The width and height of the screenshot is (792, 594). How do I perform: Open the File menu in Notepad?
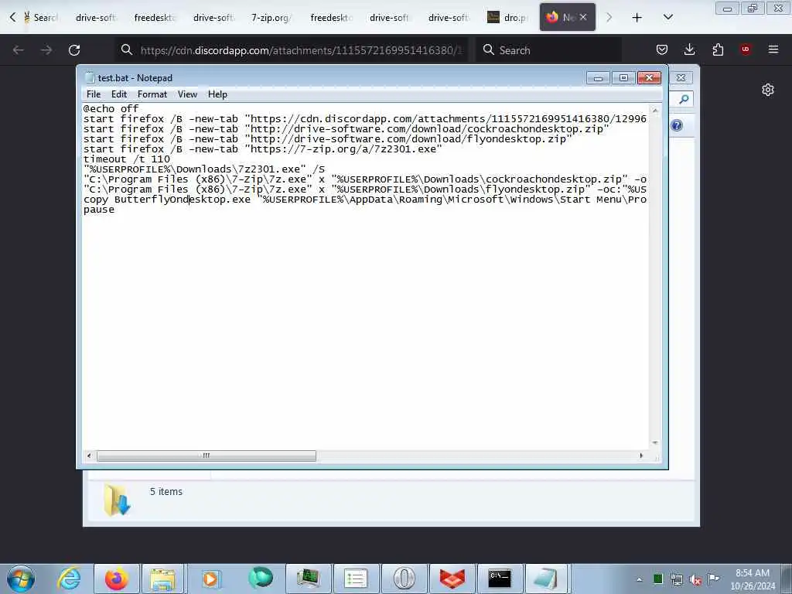click(94, 94)
